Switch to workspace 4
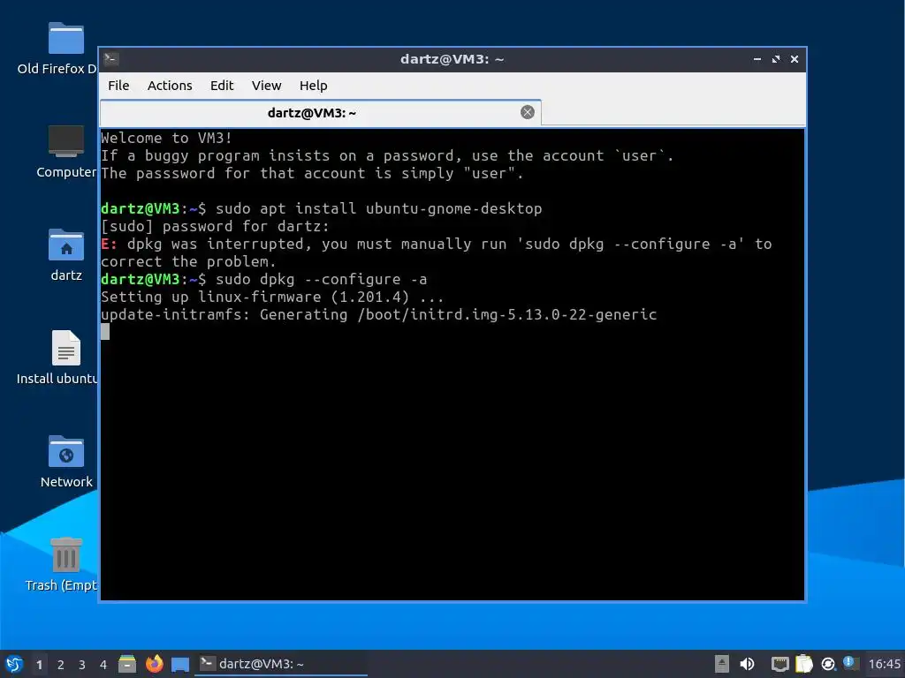Image resolution: width=905 pixels, height=678 pixels. click(x=103, y=665)
